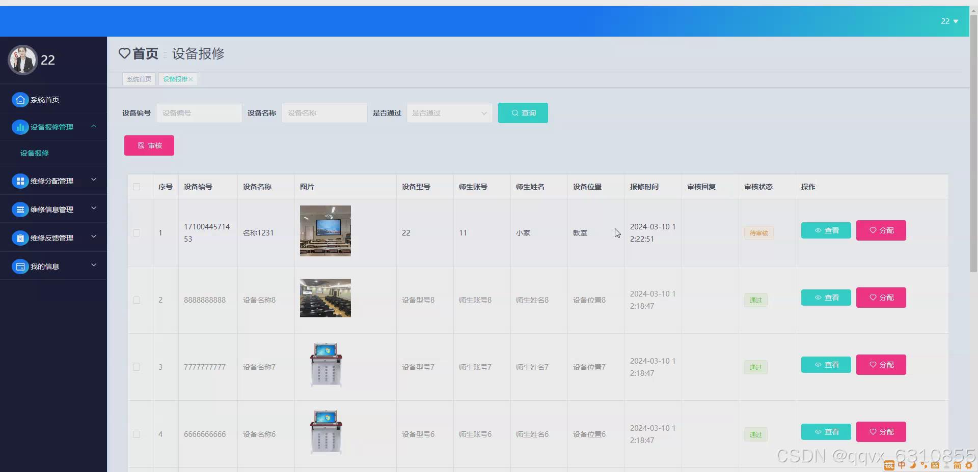Click the eye icon in row 1 查看 button
This screenshot has height=472, width=978.
tap(818, 230)
